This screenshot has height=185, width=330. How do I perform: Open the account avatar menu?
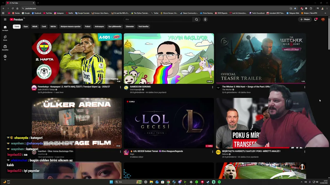[x=323, y=19]
